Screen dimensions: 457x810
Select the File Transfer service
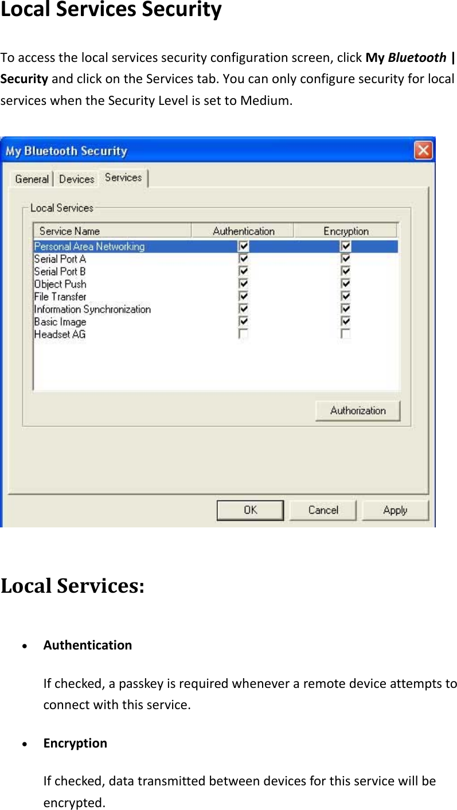(x=60, y=297)
